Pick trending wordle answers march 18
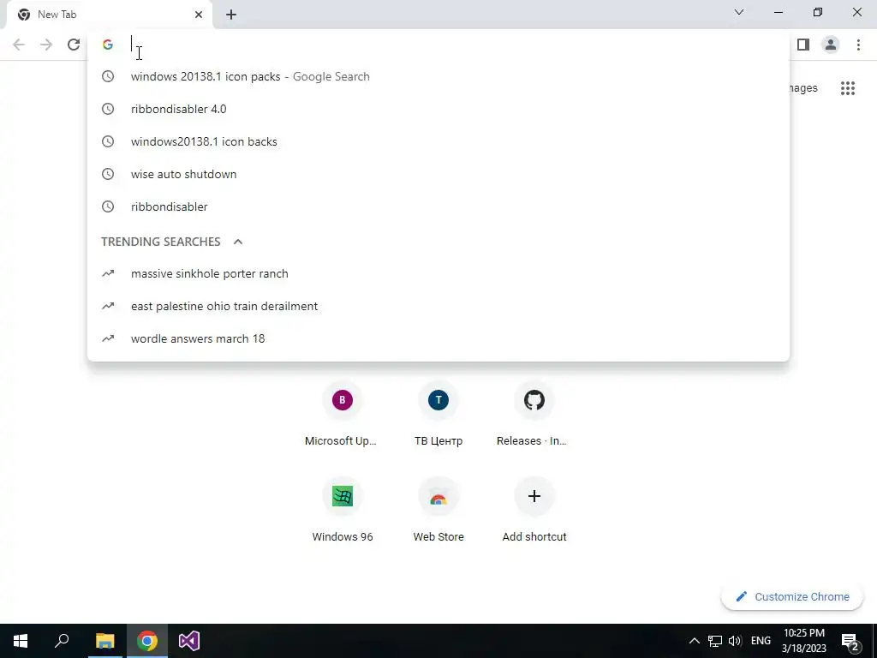877x658 pixels. 438,338
